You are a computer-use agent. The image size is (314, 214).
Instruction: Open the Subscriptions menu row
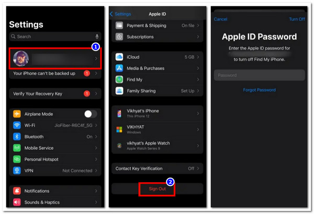tap(158, 37)
